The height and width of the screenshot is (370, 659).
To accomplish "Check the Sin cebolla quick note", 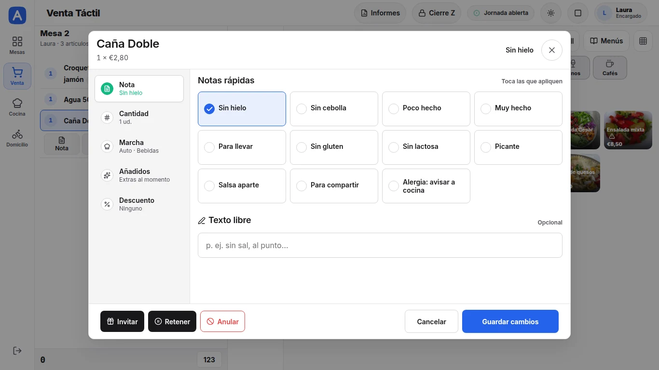I will pyautogui.click(x=334, y=109).
